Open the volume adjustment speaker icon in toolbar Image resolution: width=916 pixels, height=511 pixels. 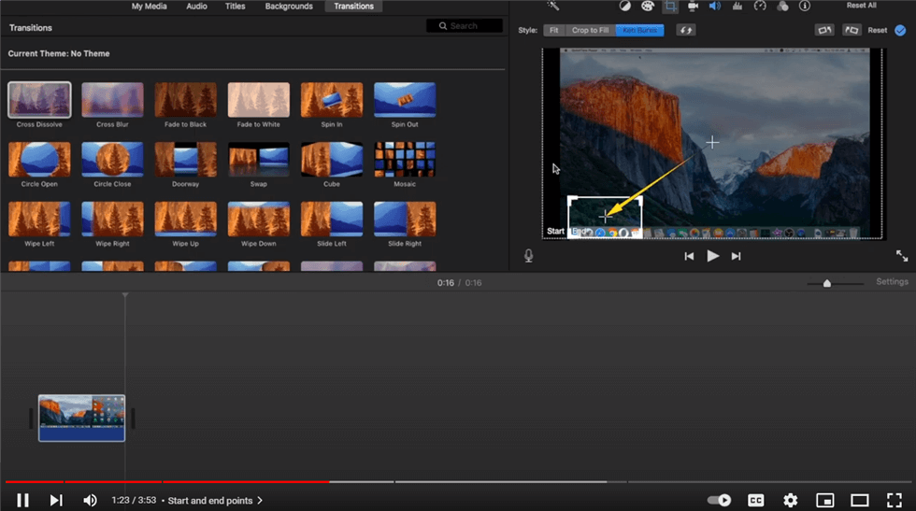pyautogui.click(x=714, y=6)
